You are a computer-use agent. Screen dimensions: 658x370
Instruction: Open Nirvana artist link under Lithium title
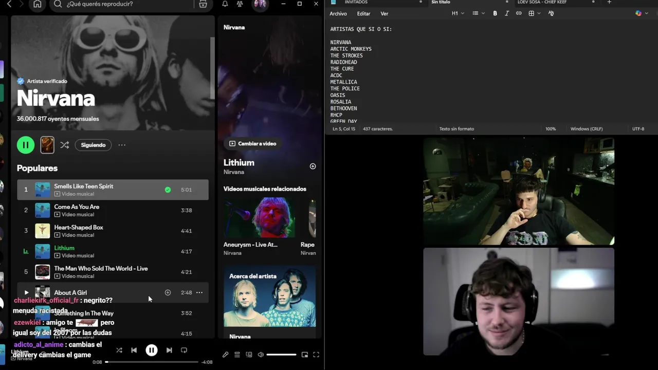[234, 172]
